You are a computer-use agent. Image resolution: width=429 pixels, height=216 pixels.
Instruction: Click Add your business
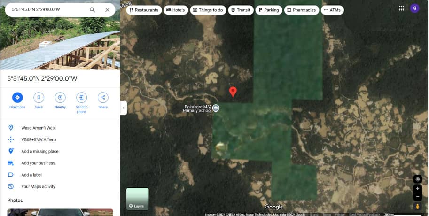(60, 163)
